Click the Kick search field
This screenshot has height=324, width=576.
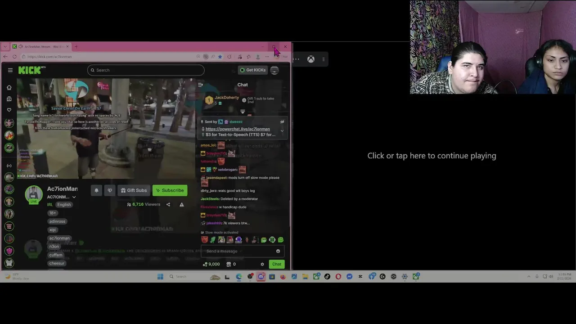146,70
